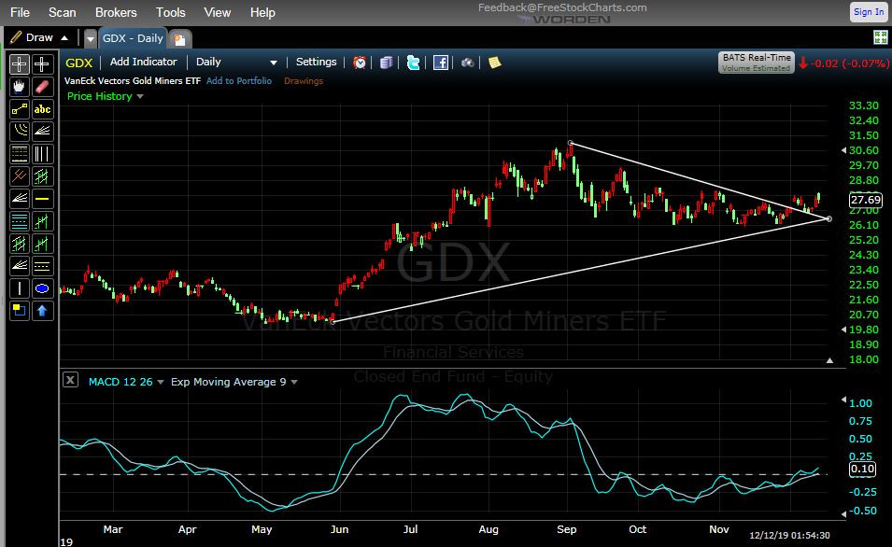Open the yellow sticky note icon
The image size is (892, 547).
(494, 63)
